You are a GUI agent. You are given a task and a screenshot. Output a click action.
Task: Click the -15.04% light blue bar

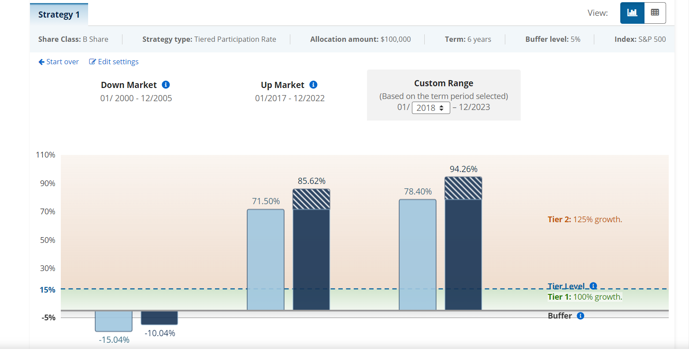coord(114,321)
